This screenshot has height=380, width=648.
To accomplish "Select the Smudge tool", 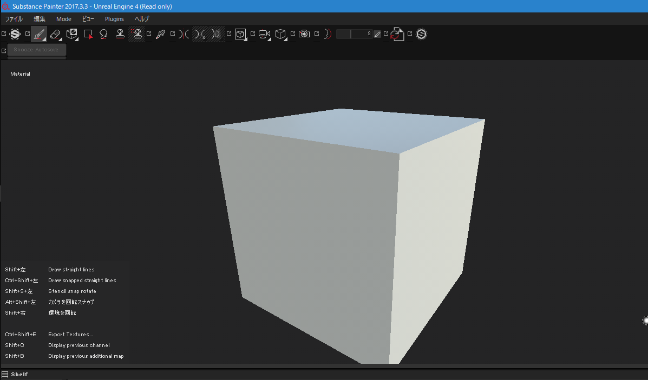I will point(104,34).
